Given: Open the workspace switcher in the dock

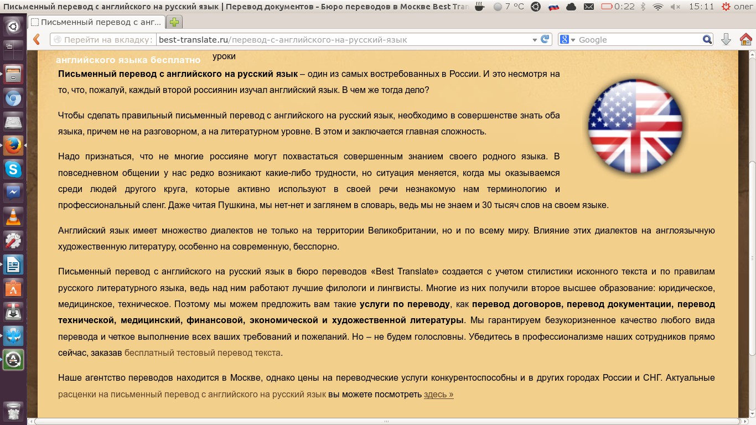Looking at the screenshot, I should 13,50.
